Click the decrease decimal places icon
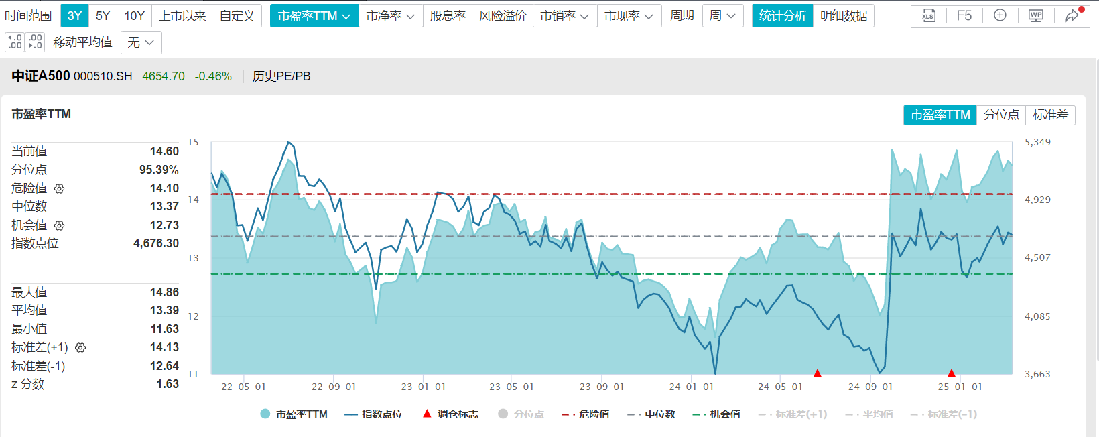 (x=36, y=42)
